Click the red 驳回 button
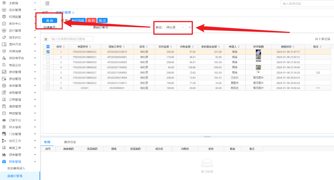The height and width of the screenshot is (180, 334). tap(91, 20)
